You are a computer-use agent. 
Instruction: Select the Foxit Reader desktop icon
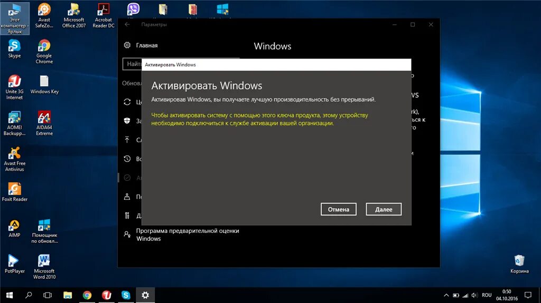tap(14, 192)
